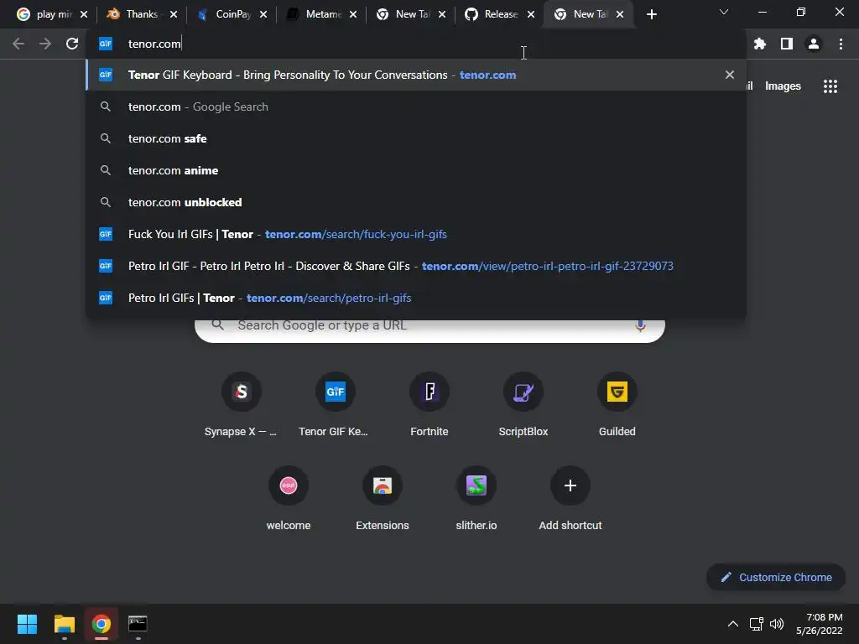Open the osu! welcome shortcut
The height and width of the screenshot is (644, 859).
(289, 498)
